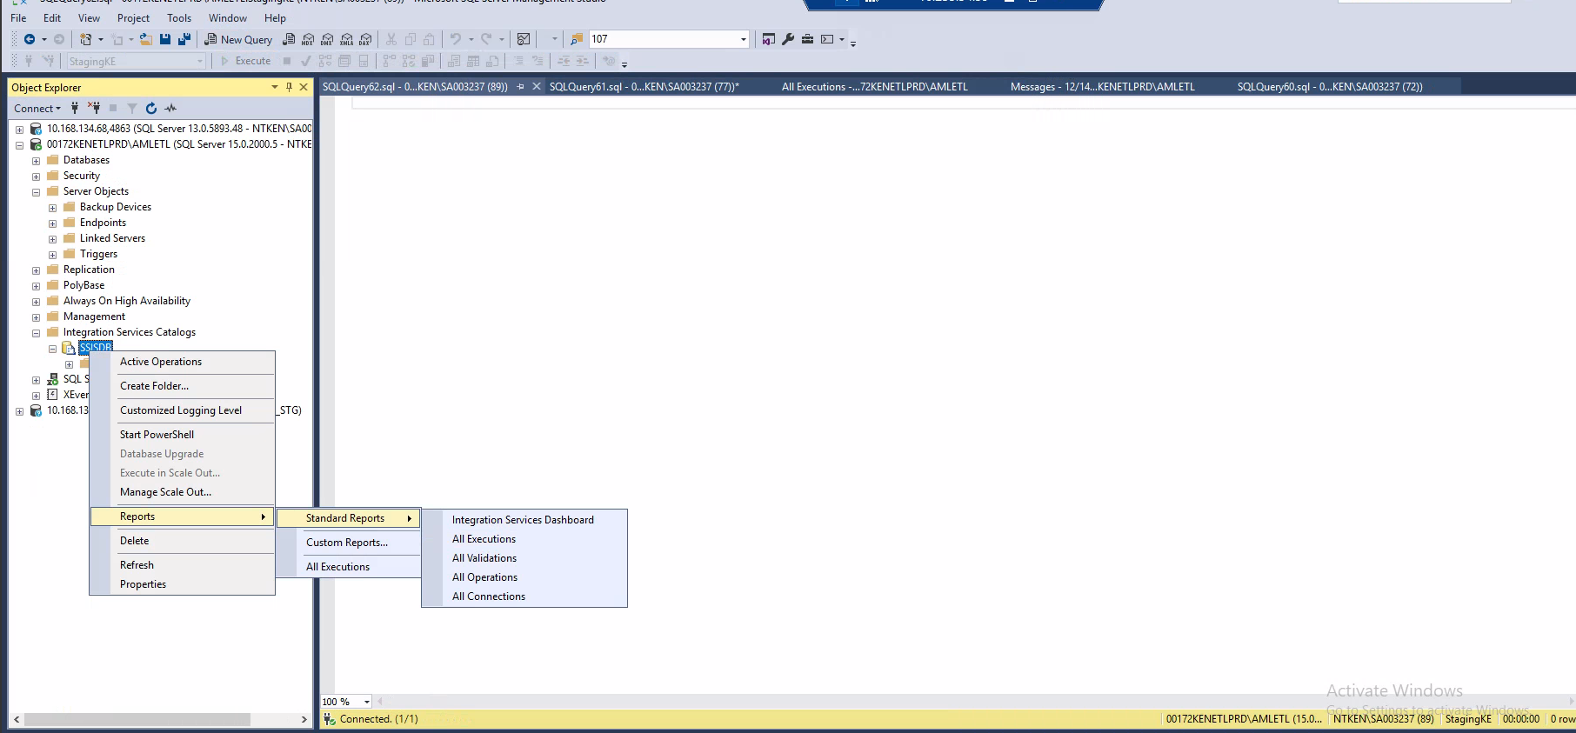Screen dimensions: 1576x733
Task: Click the Find in Files icon
Action: click(x=577, y=39)
